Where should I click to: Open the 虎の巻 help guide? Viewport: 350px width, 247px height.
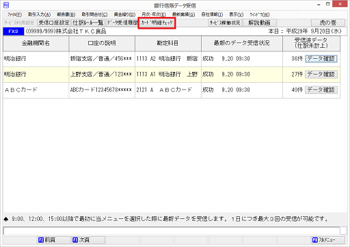328,23
